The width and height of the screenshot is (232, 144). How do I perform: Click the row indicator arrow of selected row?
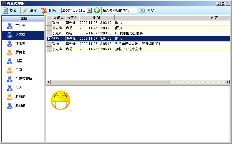pos(49,39)
